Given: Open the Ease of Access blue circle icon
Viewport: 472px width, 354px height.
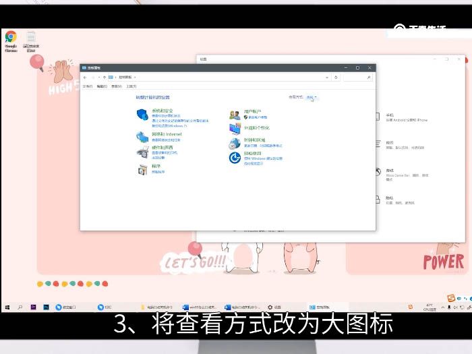Looking at the screenshot, I should (235, 157).
